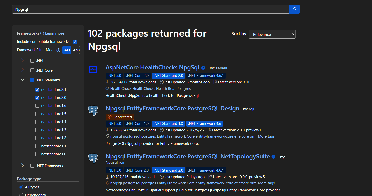372x196 pixels.
Task: Click the verified checkmark next to AspNetCore.HealthChecks.NpgSql
Action: click(203, 68)
